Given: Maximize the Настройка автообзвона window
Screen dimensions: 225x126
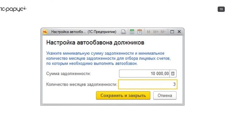Looking at the screenshot, I should pos(172,32).
